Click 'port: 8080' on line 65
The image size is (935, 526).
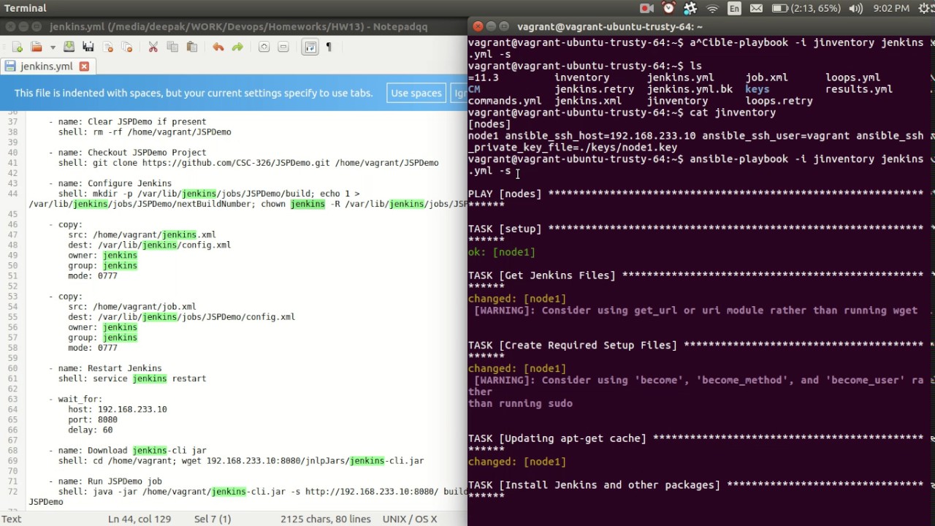pyautogui.click(x=93, y=419)
